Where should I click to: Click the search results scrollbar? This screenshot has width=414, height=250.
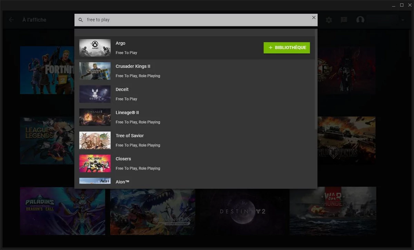click(316, 79)
